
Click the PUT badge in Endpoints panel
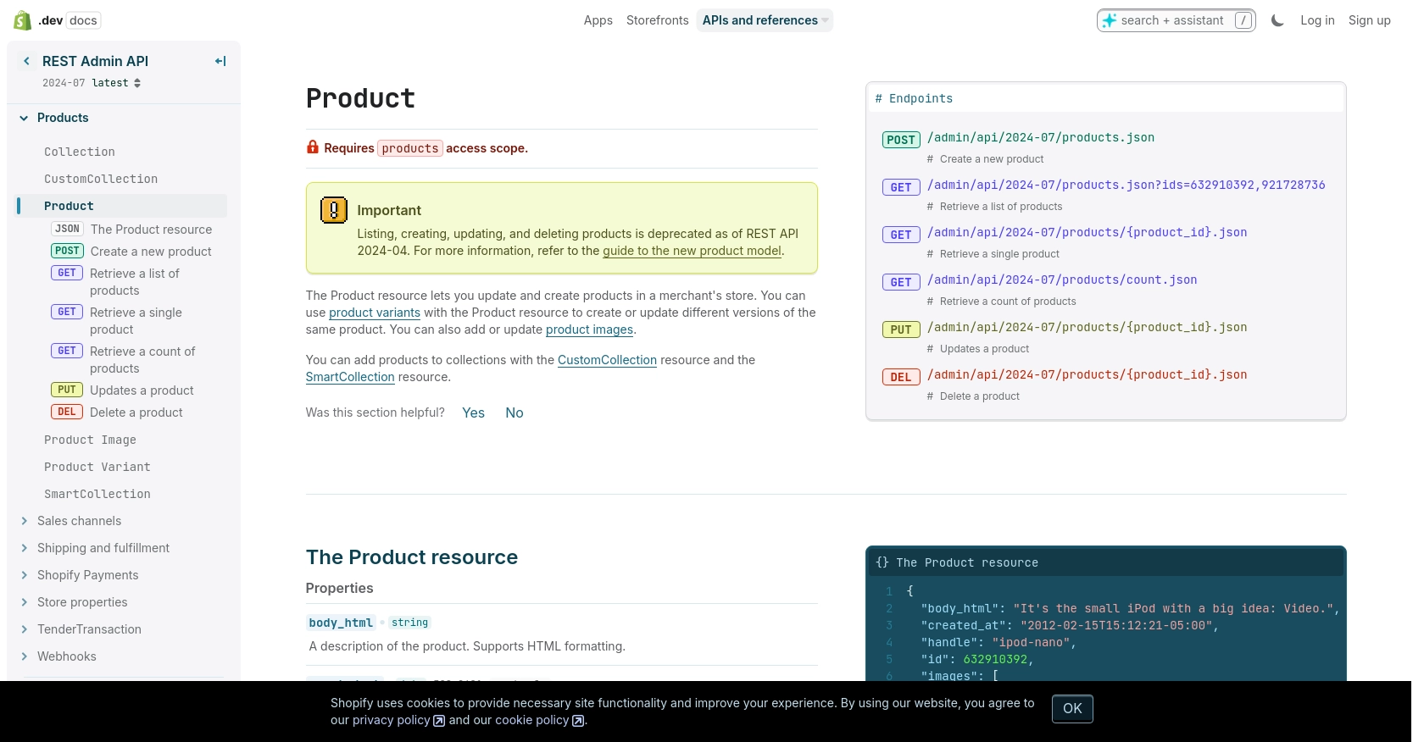901,329
